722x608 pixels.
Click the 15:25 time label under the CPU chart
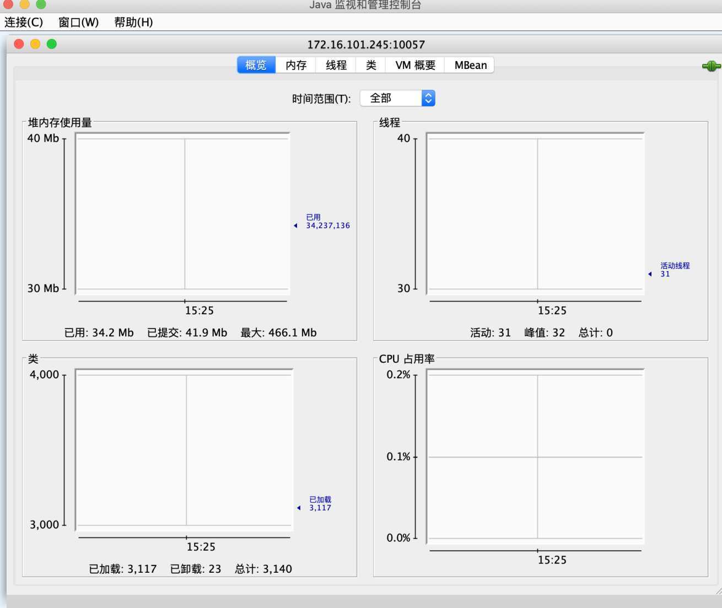click(x=552, y=560)
